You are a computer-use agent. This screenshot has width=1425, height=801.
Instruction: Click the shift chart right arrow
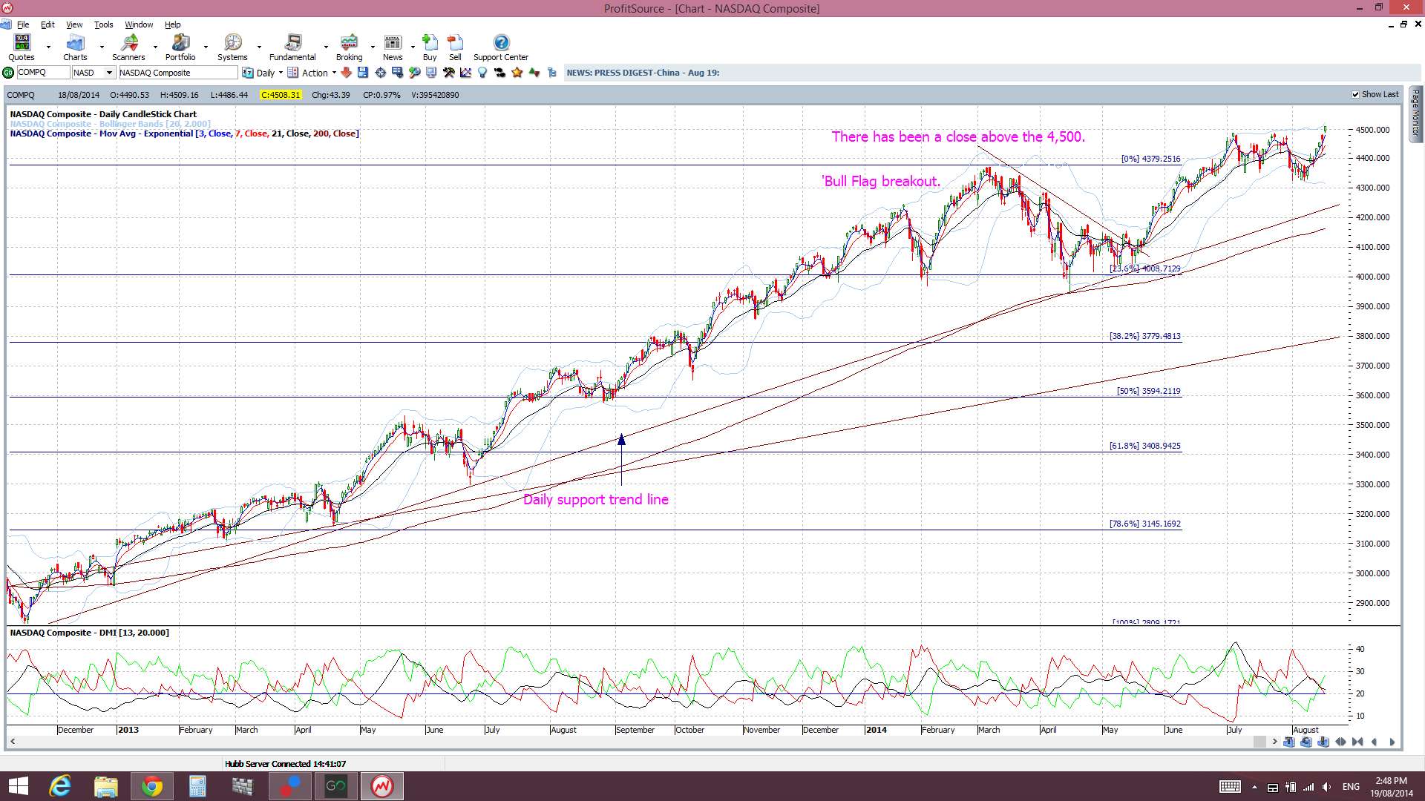pos(1392,742)
